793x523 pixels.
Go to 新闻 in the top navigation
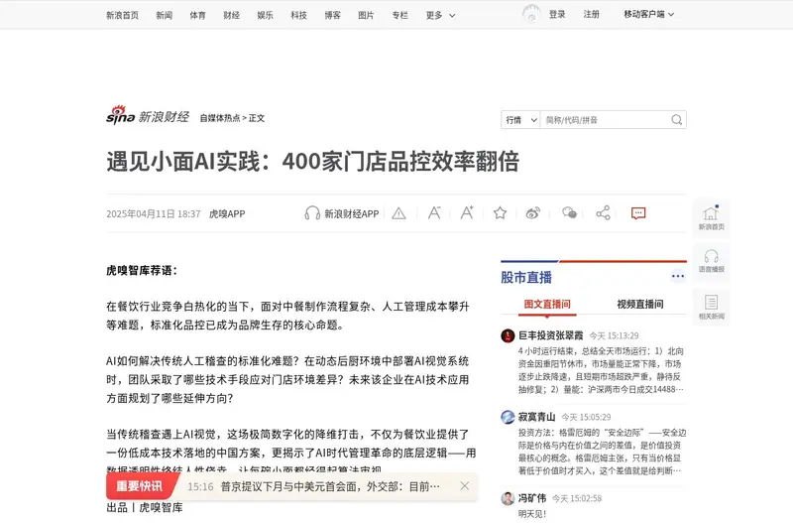tap(164, 15)
